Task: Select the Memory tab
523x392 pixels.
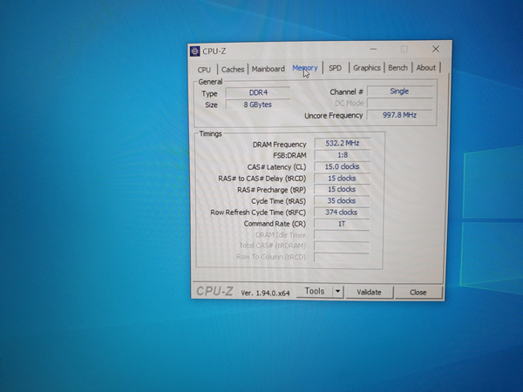Action: pyautogui.click(x=305, y=68)
